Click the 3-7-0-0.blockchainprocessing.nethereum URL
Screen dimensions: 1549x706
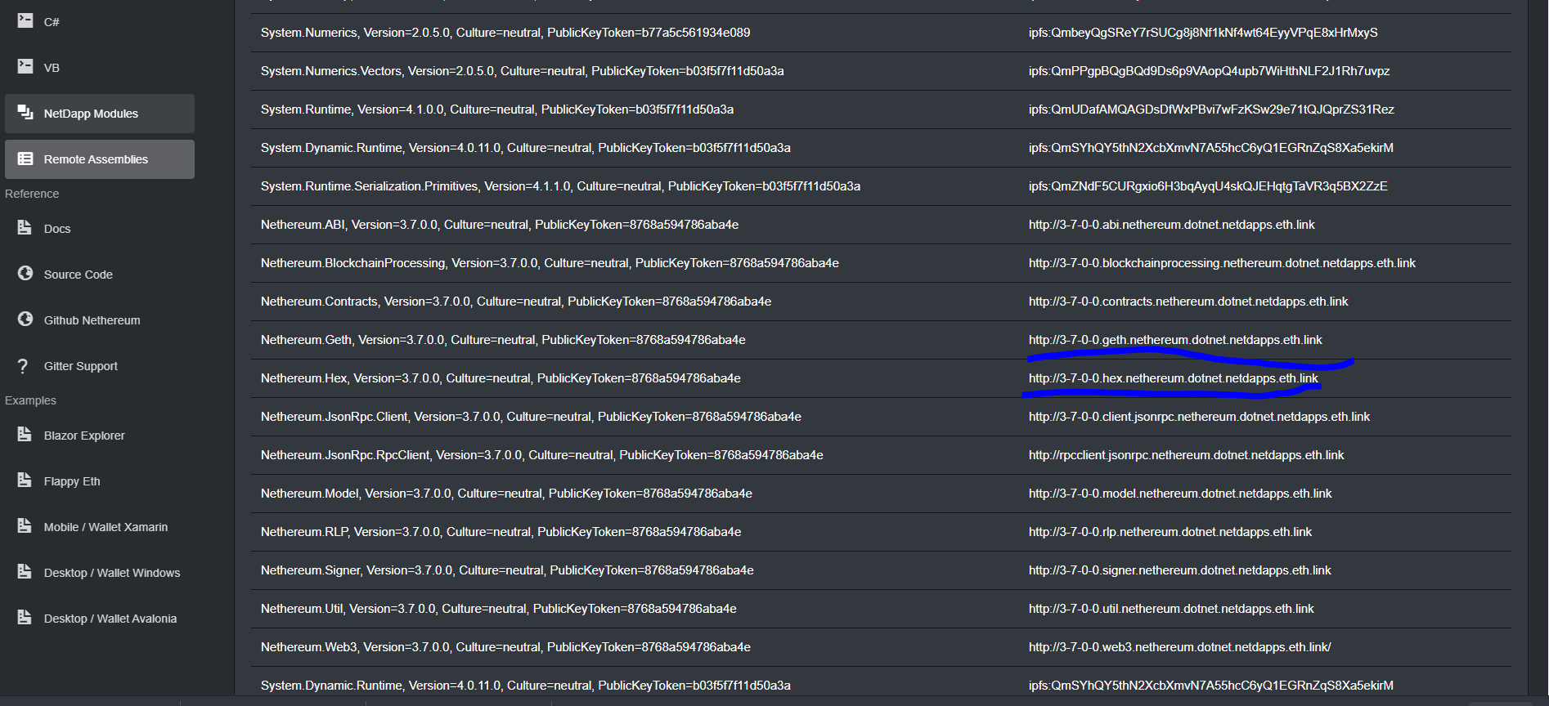pos(1222,263)
